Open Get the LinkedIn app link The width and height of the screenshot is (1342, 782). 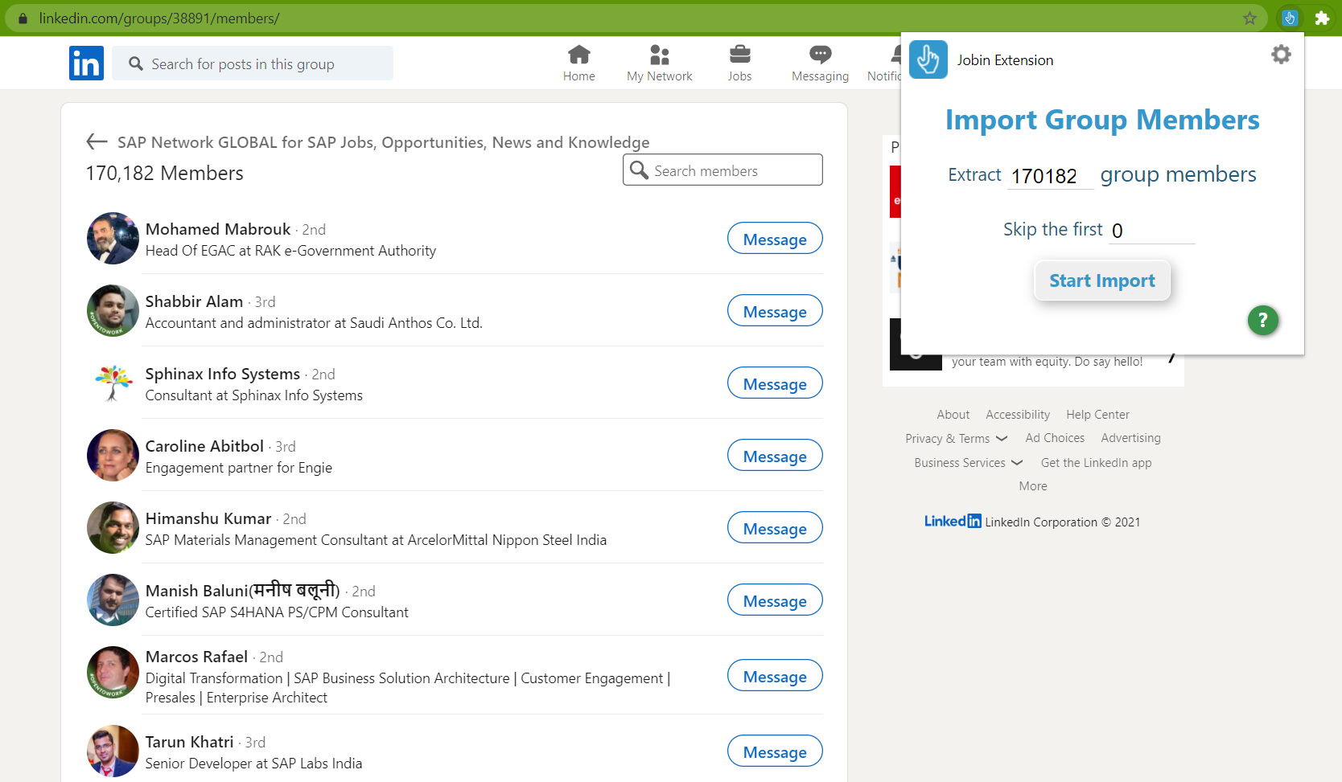(x=1096, y=463)
